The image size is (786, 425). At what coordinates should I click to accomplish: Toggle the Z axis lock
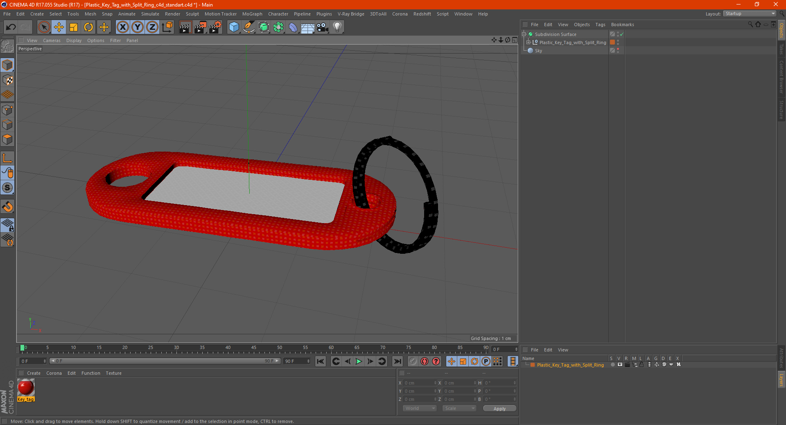pos(152,27)
